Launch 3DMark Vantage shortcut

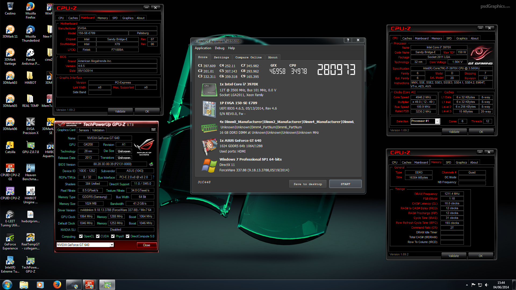point(10,57)
